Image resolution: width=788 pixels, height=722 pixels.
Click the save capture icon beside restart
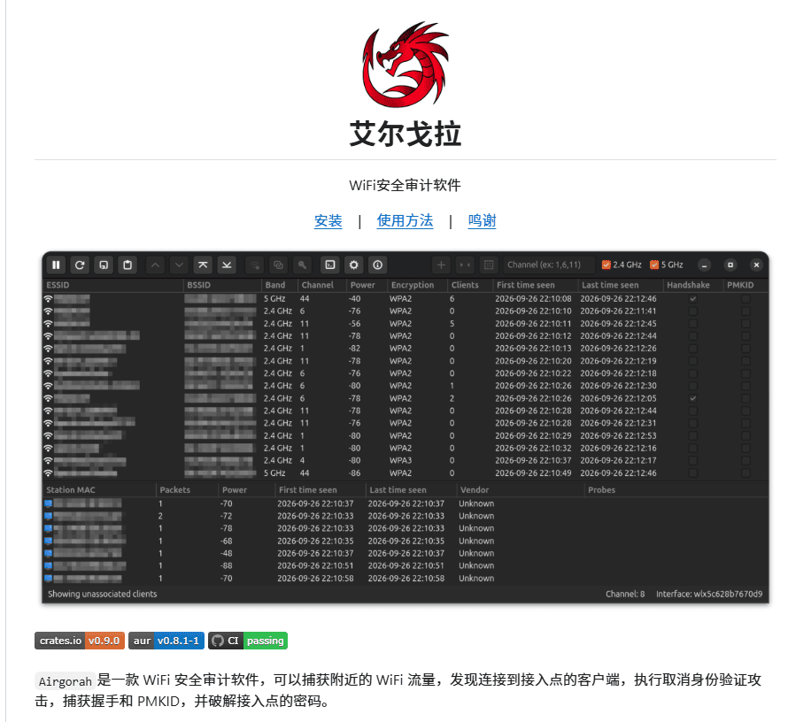(x=104, y=265)
